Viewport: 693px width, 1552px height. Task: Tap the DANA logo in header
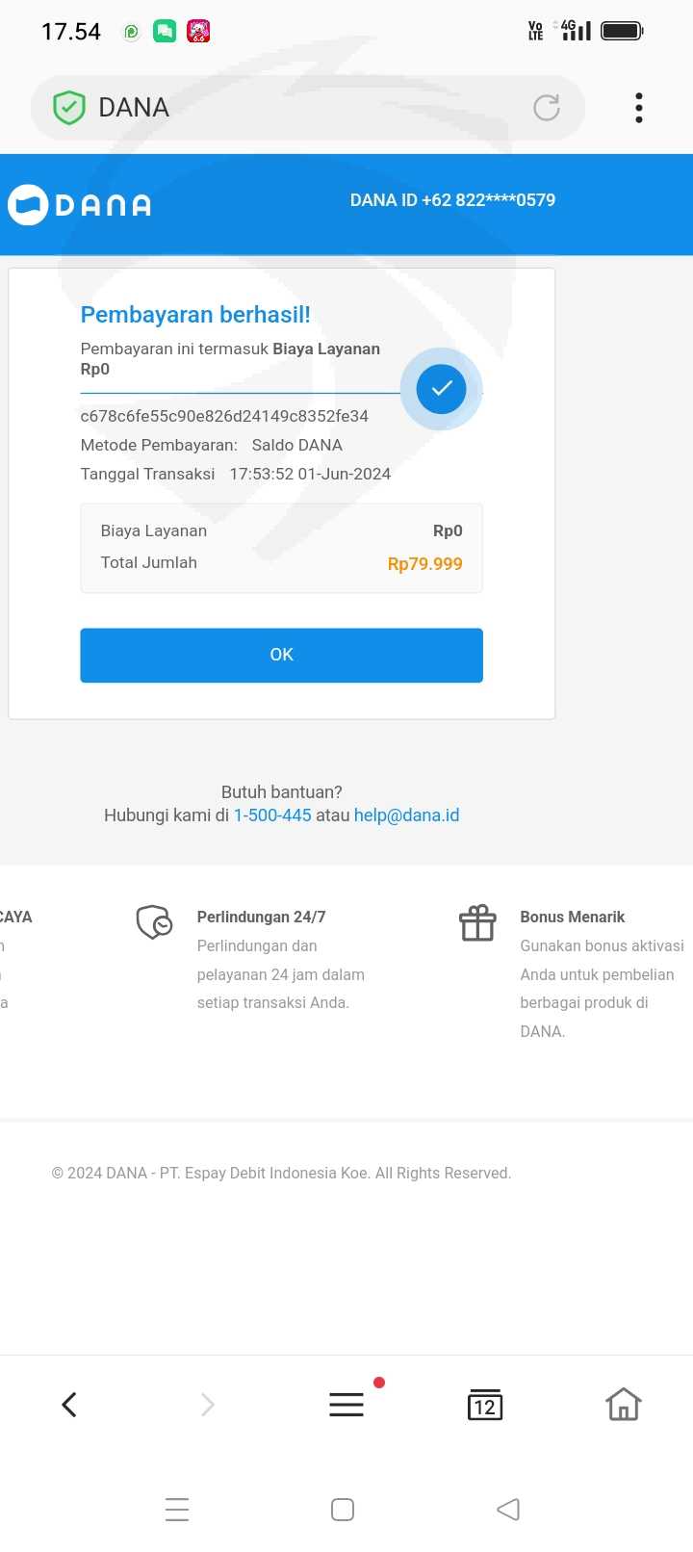pyautogui.click(x=81, y=204)
